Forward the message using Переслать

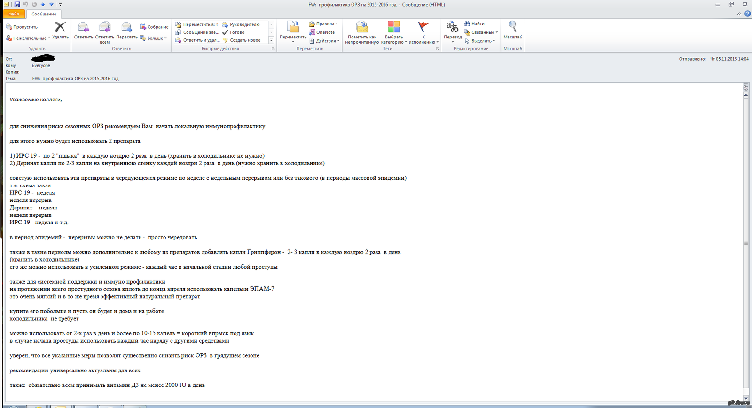[126, 28]
